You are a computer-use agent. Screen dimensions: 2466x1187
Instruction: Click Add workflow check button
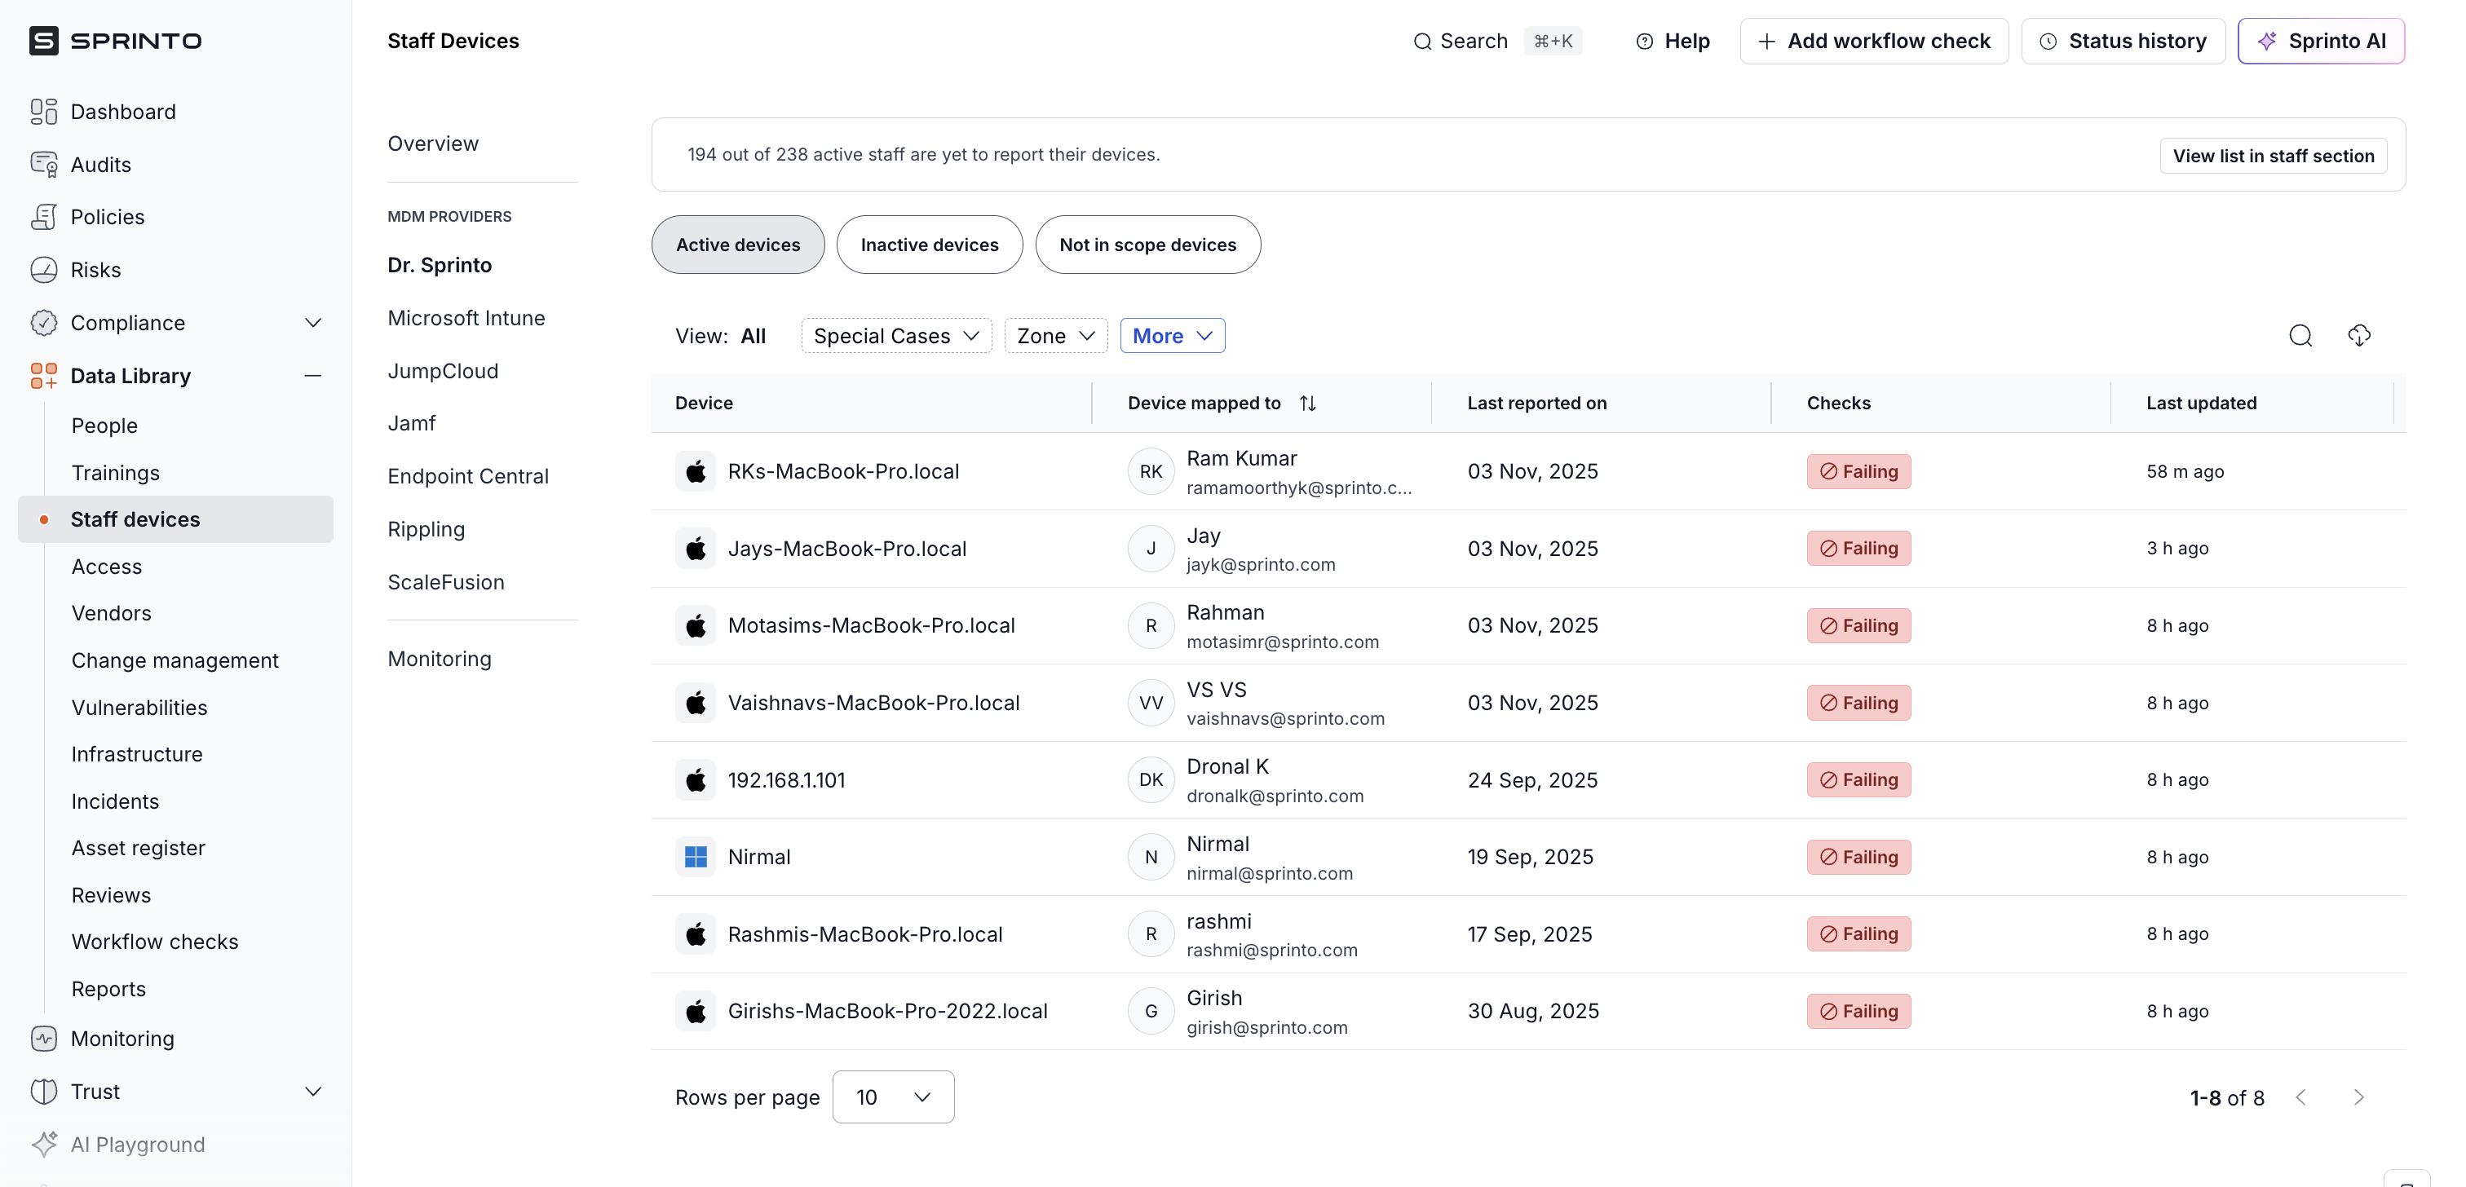[1873, 41]
